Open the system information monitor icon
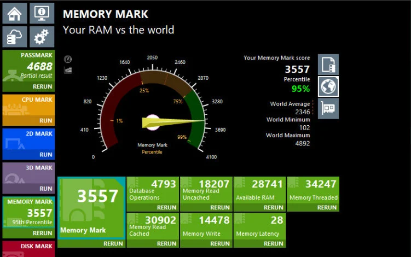411x257 pixels. (x=42, y=13)
